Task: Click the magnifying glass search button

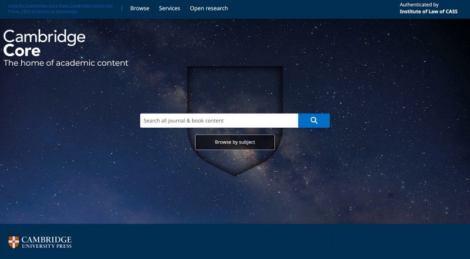Action: point(314,121)
